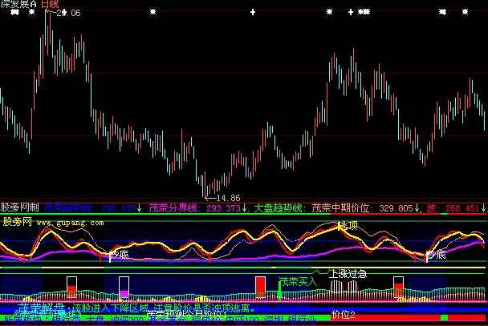This screenshot has width=488, height=326.
Task: Click the 14.86 low price label
Action: point(228,198)
